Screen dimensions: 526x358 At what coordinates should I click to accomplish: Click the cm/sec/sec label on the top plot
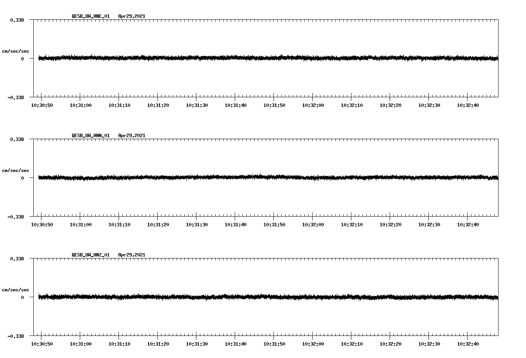coord(16,51)
